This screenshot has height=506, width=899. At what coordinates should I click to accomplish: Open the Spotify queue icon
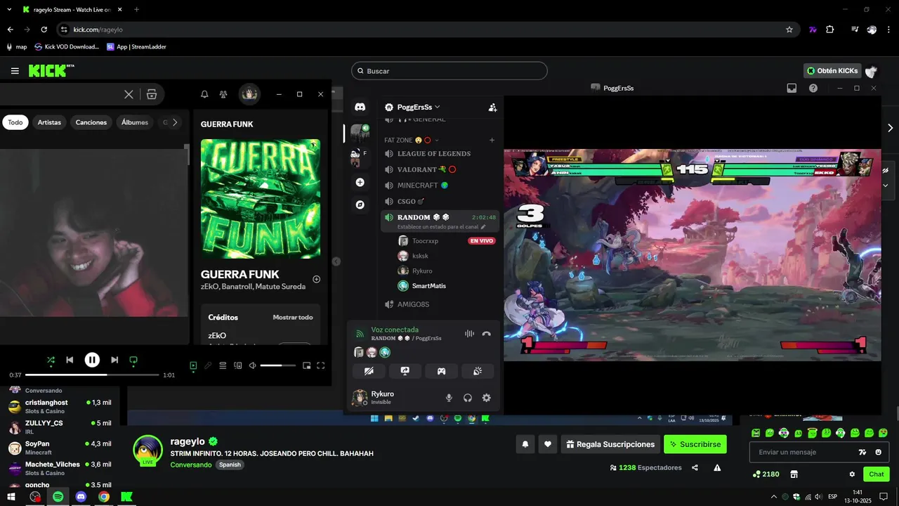tap(223, 365)
